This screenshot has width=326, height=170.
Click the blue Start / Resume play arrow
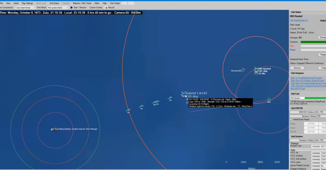(71, 7)
